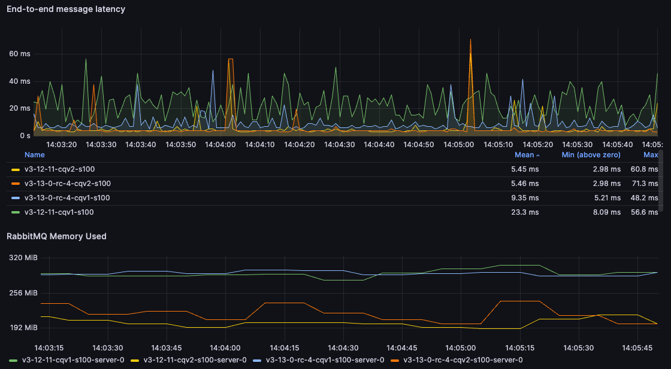The height and width of the screenshot is (369, 671).
Task: Click the yellow line icon beside v3-12-11-cqv2-s100-server-0
Action: point(135,361)
